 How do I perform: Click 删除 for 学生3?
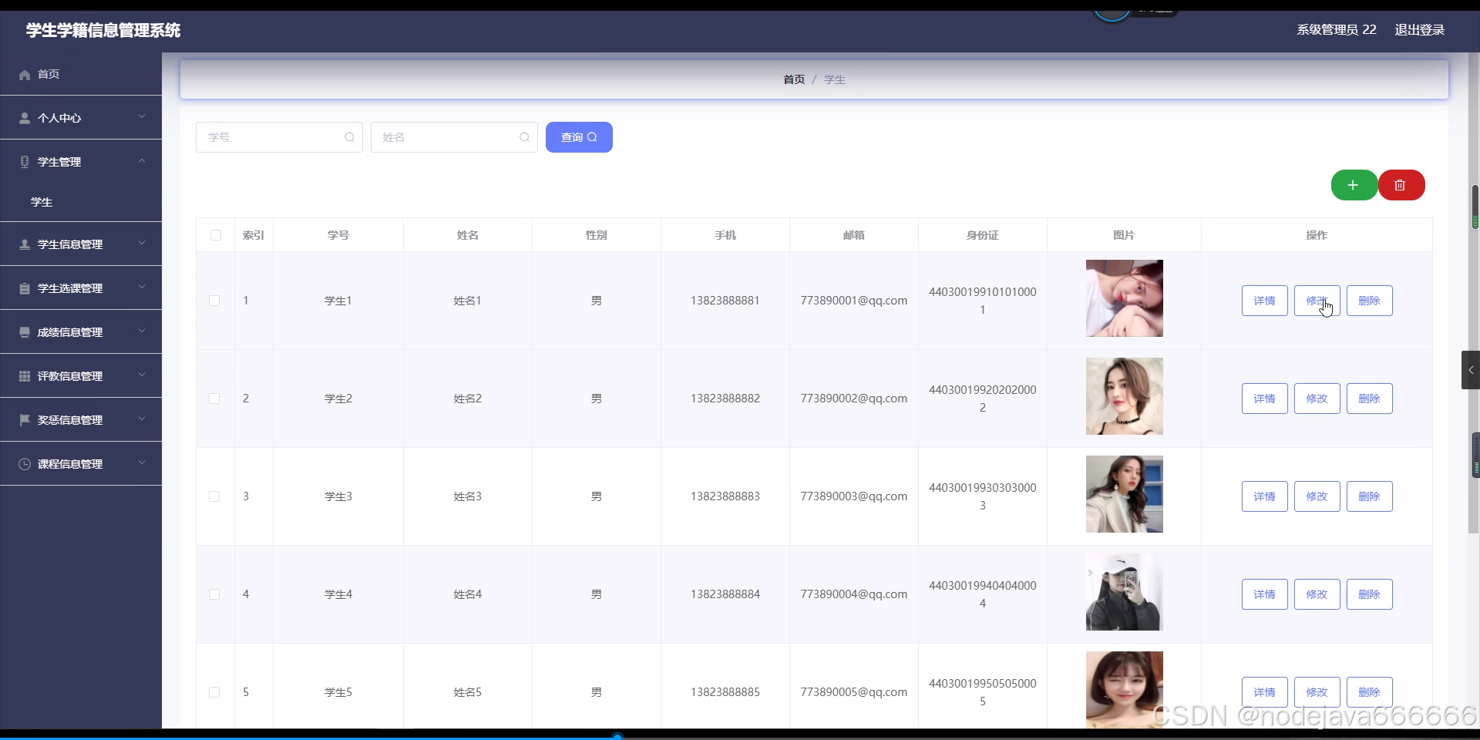(1369, 496)
